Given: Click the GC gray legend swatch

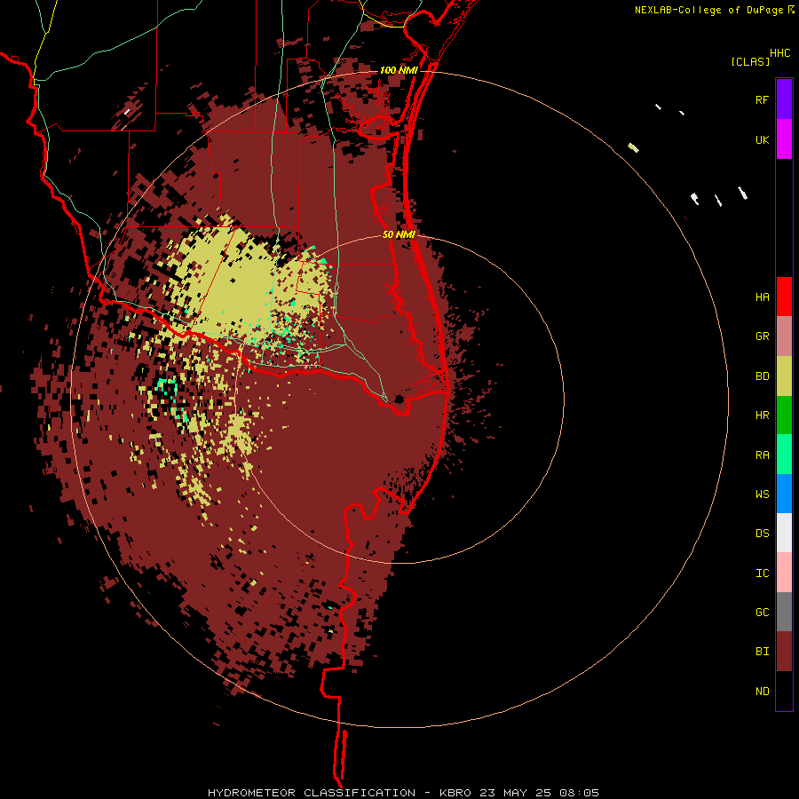Looking at the screenshot, I should pos(784,612).
